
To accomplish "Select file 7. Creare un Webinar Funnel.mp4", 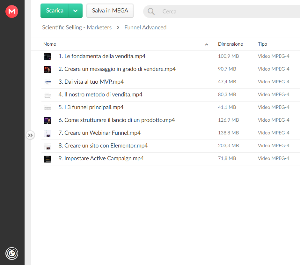I will [171, 133].
